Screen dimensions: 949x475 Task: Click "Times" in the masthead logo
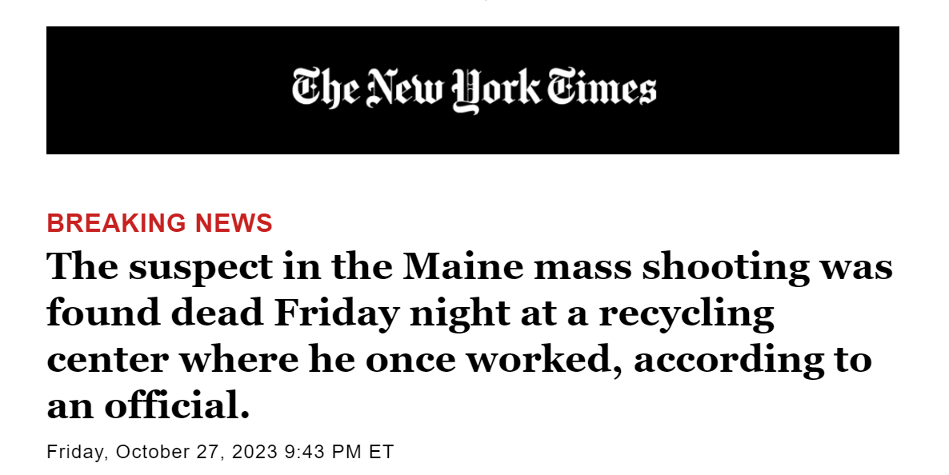pyautogui.click(x=602, y=87)
